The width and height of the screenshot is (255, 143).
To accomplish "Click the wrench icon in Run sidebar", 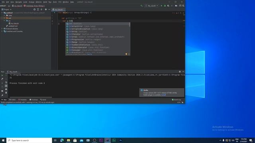I will 2,79.
